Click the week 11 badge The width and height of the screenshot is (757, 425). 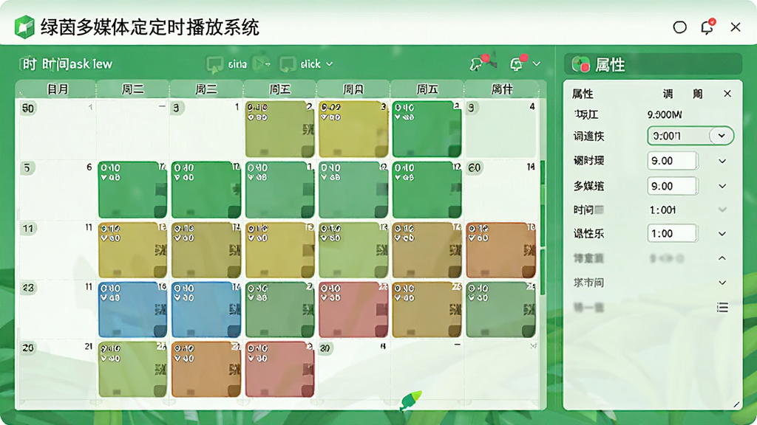[x=28, y=229]
